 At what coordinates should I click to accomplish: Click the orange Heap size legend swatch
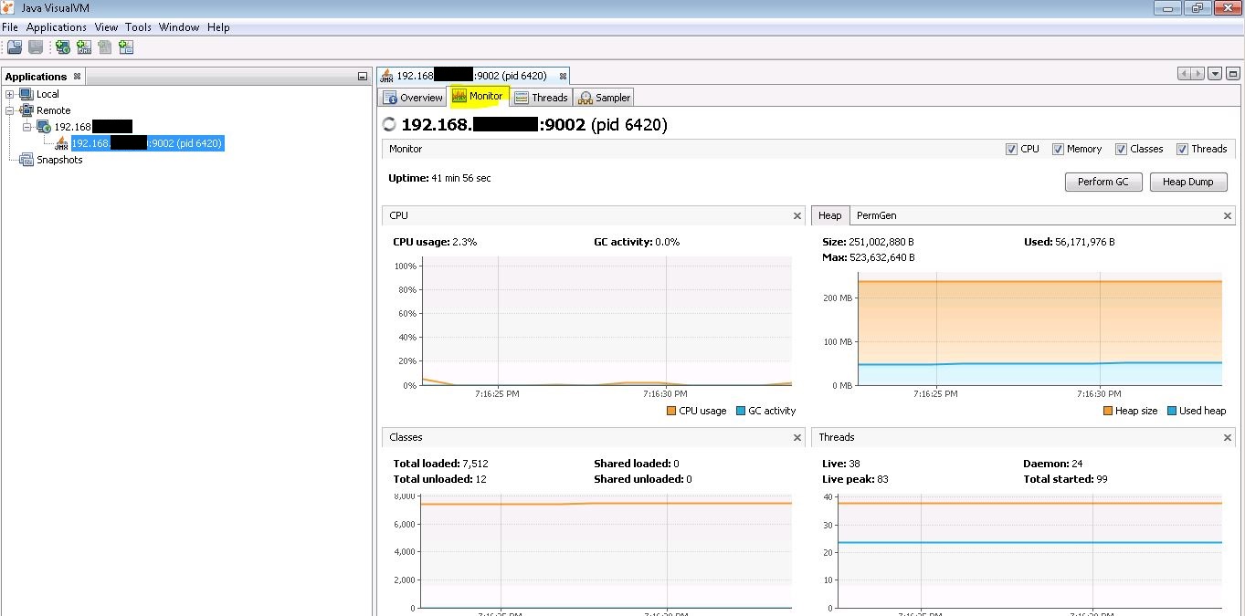(x=1107, y=411)
